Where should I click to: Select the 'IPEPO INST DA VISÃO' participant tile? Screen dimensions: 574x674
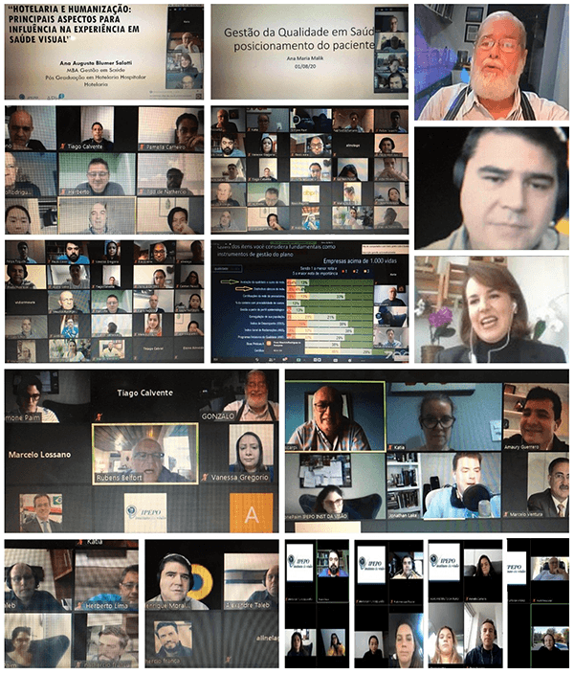click(336, 485)
